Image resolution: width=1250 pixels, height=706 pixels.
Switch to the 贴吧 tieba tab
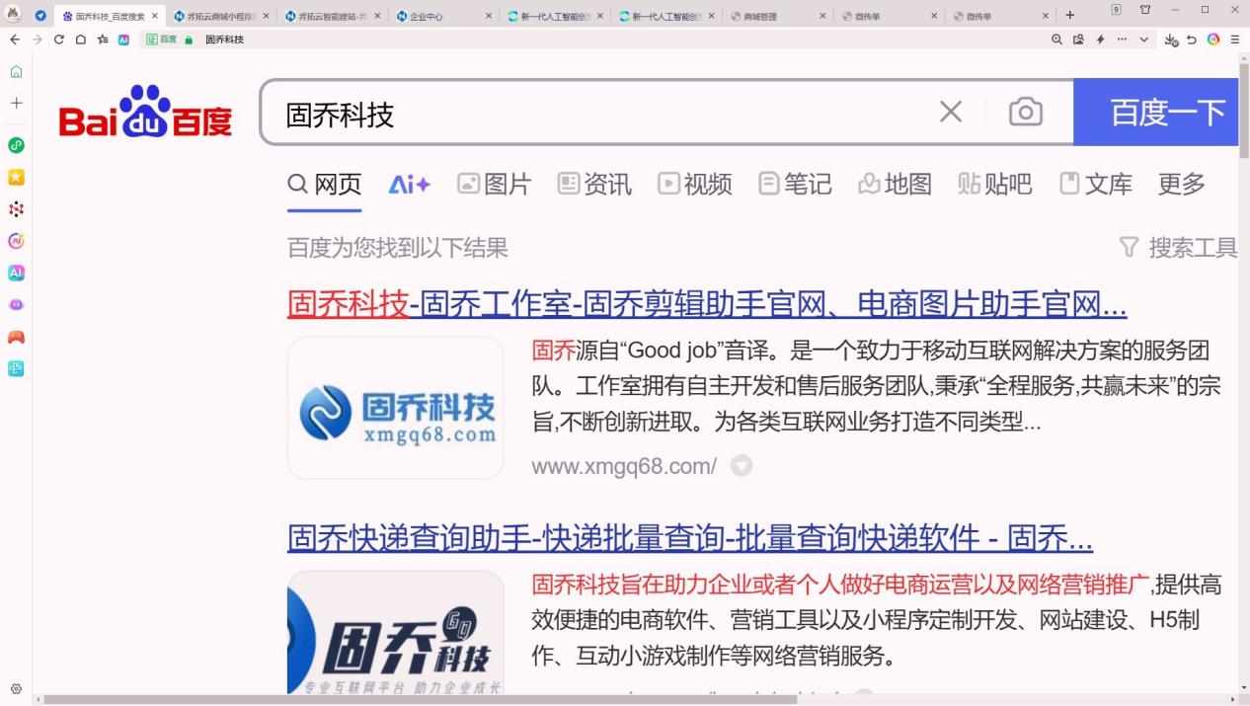(995, 184)
